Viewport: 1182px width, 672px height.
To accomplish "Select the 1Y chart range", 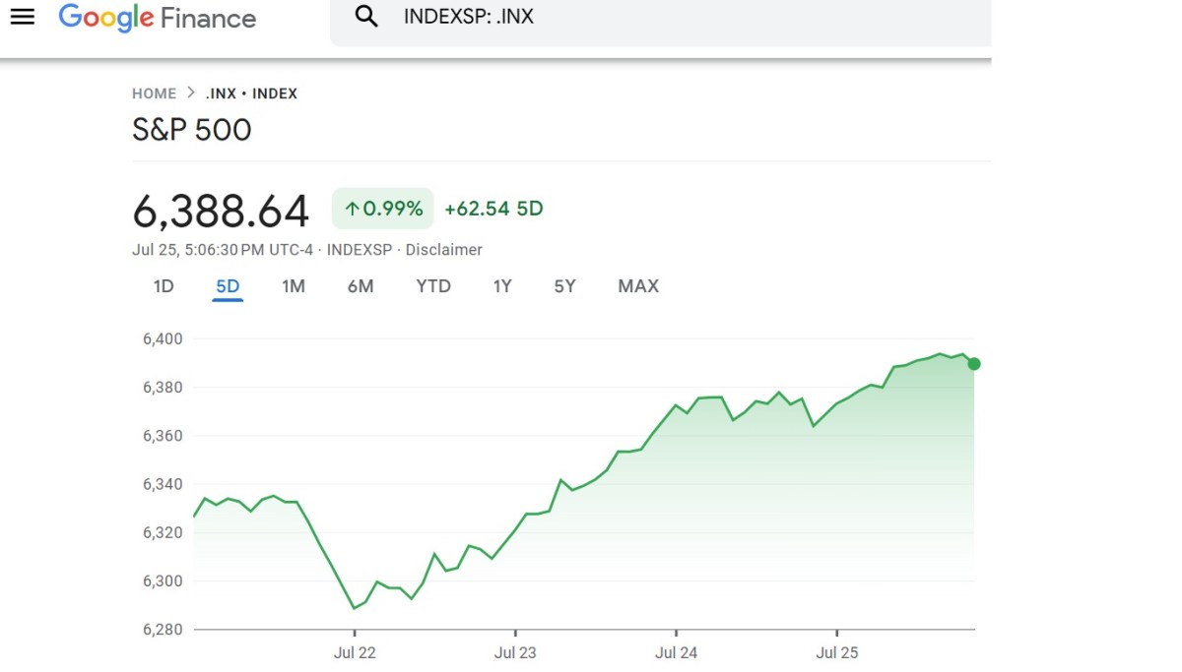I will 501,286.
